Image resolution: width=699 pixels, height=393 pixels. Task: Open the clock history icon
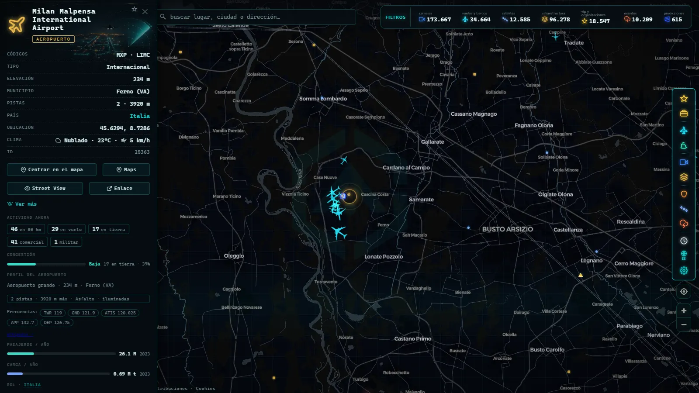coord(684,241)
